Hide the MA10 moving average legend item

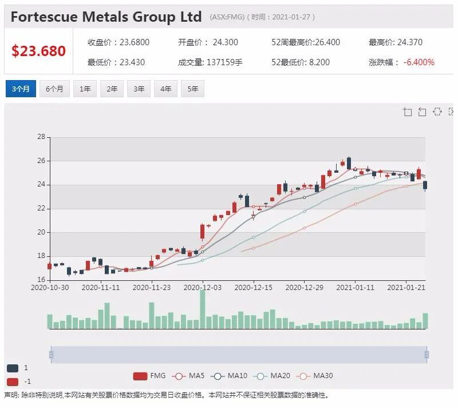pyautogui.click(x=228, y=376)
